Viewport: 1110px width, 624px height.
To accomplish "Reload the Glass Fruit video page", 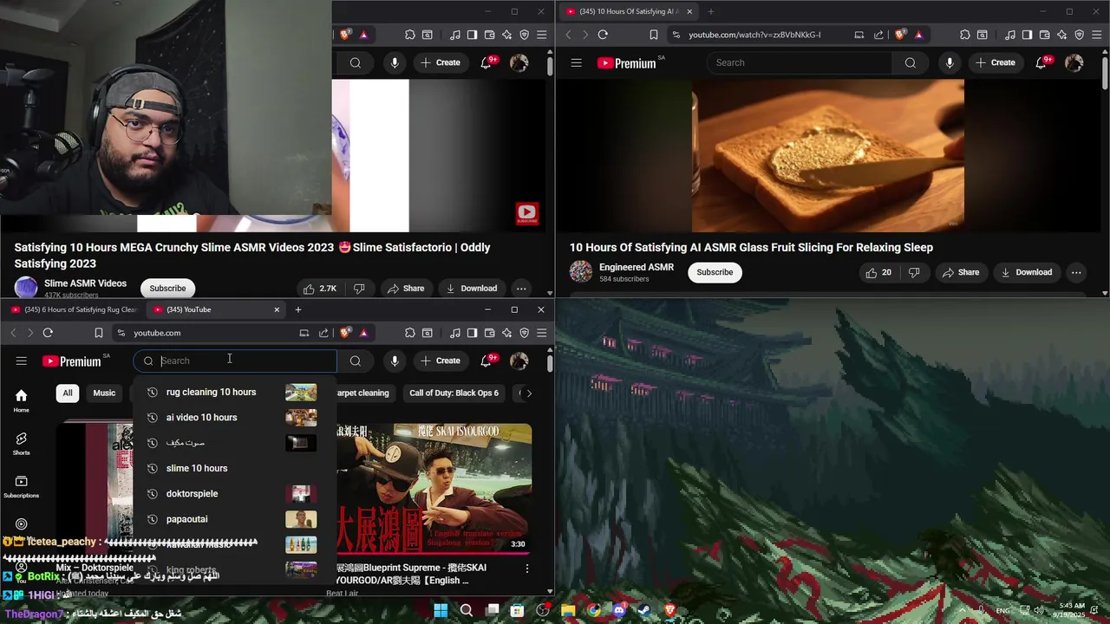I will click(x=603, y=35).
